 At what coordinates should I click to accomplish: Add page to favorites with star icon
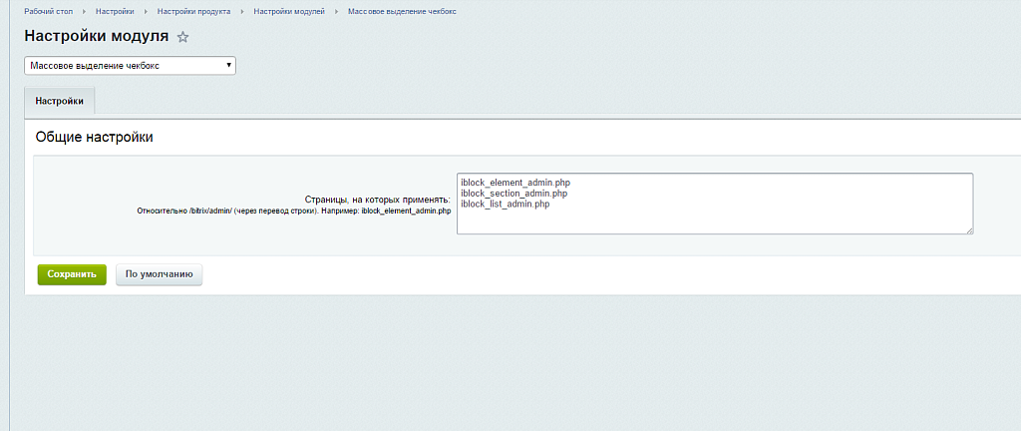pos(183,37)
